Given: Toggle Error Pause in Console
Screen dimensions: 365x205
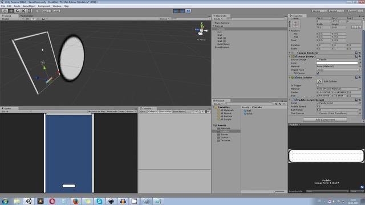Looking at the screenshot, I should click(x=179, y=112).
